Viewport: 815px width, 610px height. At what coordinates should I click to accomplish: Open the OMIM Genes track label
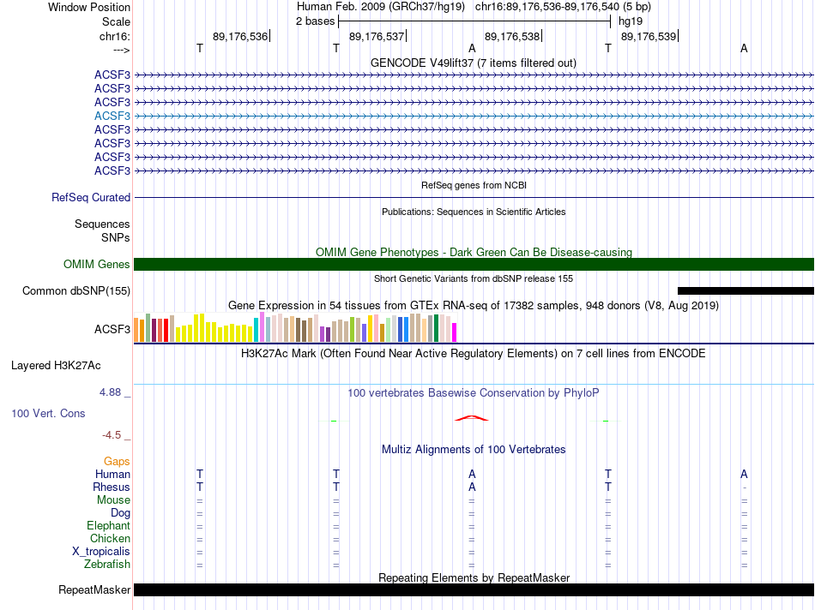tap(96, 264)
